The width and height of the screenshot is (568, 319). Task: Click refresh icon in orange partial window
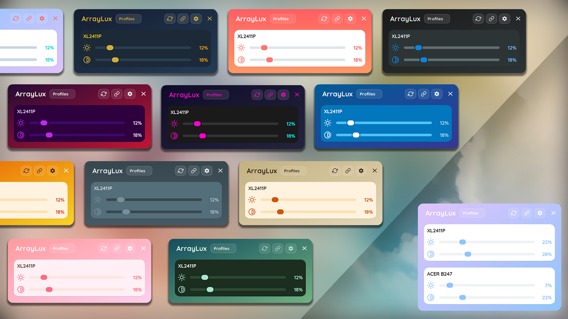coord(26,171)
